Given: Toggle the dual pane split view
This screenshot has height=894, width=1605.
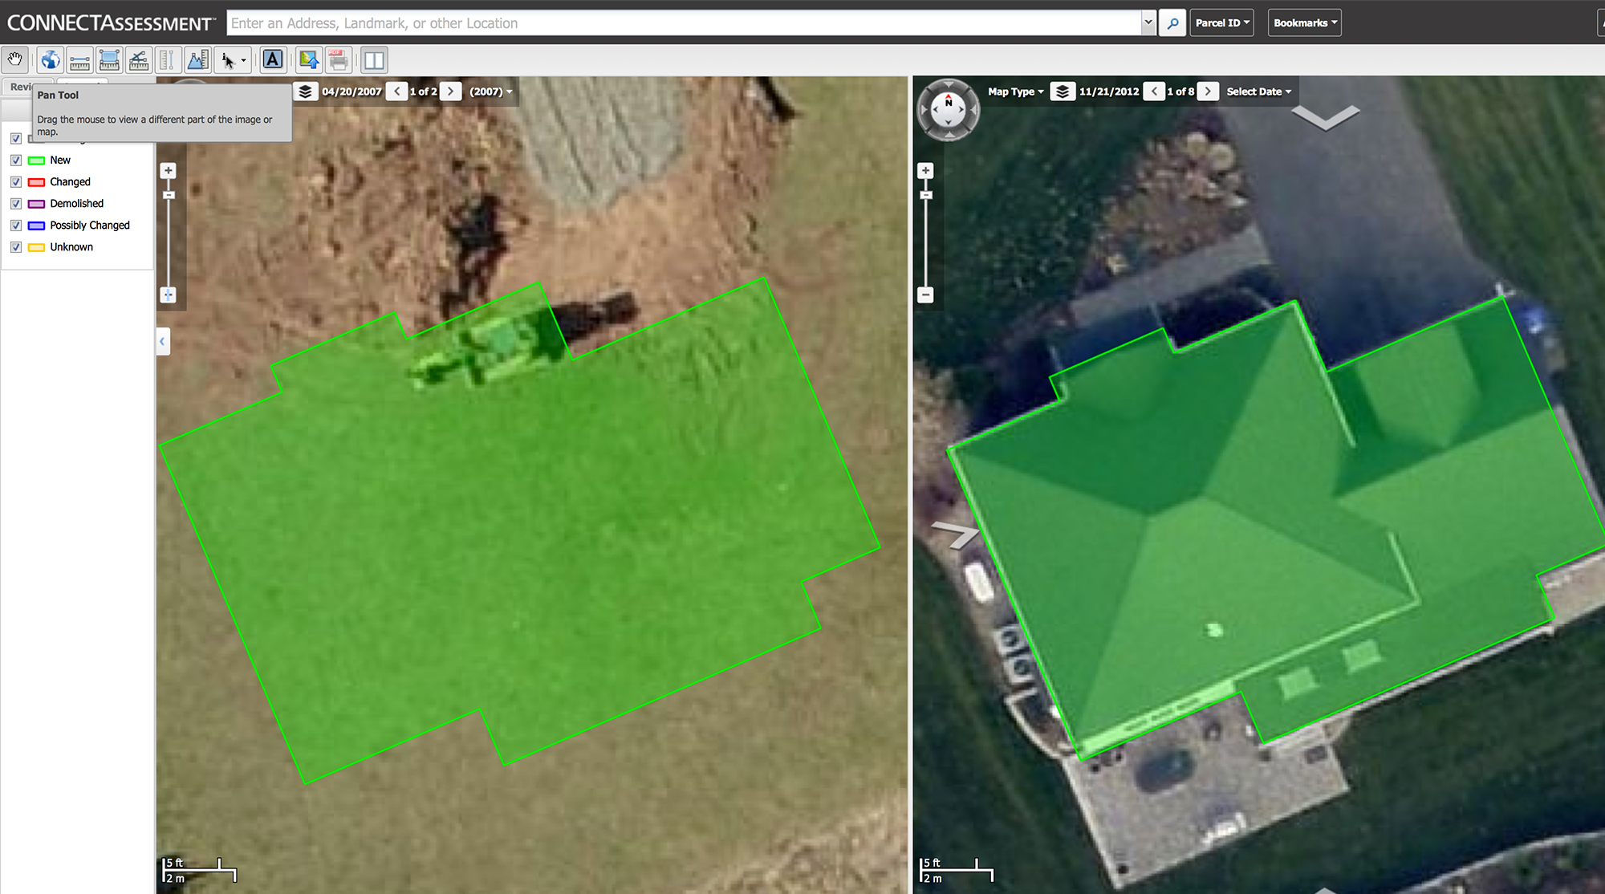Looking at the screenshot, I should click(x=374, y=60).
